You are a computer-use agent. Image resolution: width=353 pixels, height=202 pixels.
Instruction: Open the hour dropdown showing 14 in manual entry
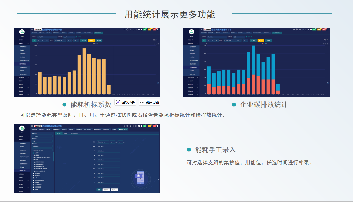[x=112, y=142]
